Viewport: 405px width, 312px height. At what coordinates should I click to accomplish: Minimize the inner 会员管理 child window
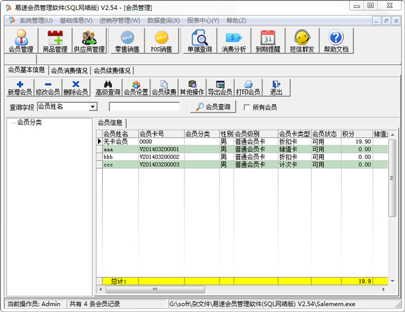(377, 21)
